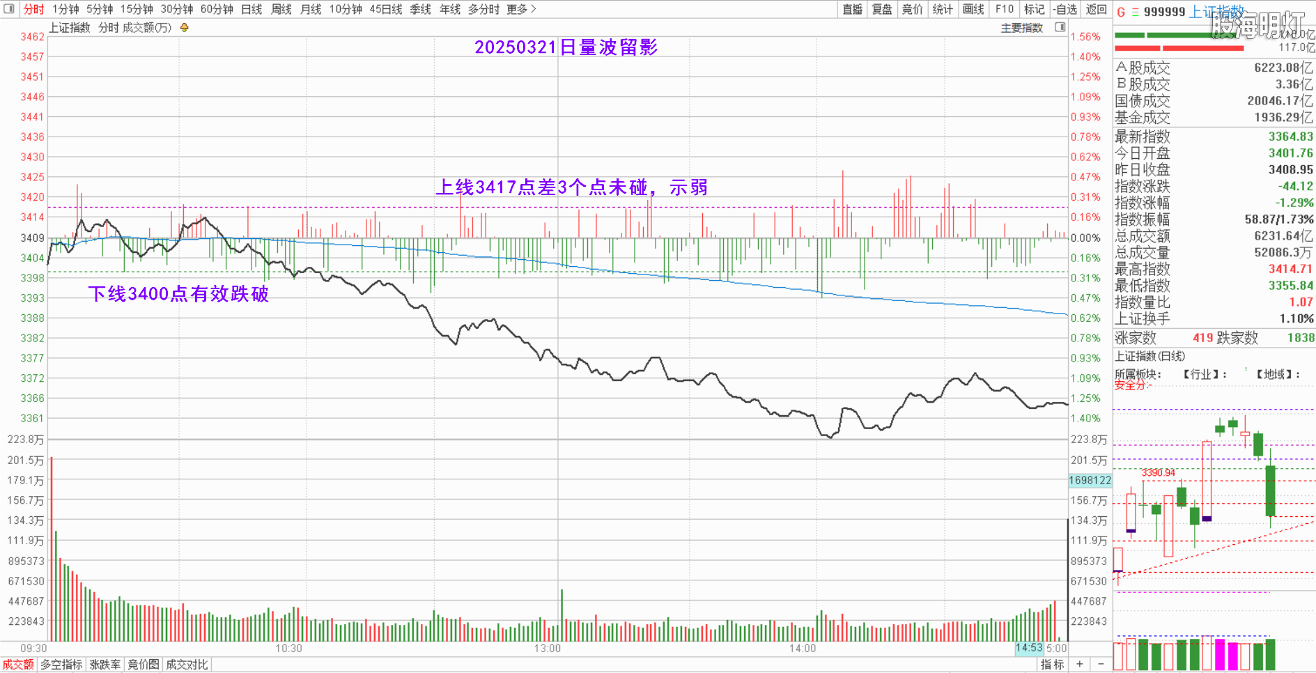The height and width of the screenshot is (673, 1316).
Task: Click the 【地域】 region link
Action: pos(1274,374)
